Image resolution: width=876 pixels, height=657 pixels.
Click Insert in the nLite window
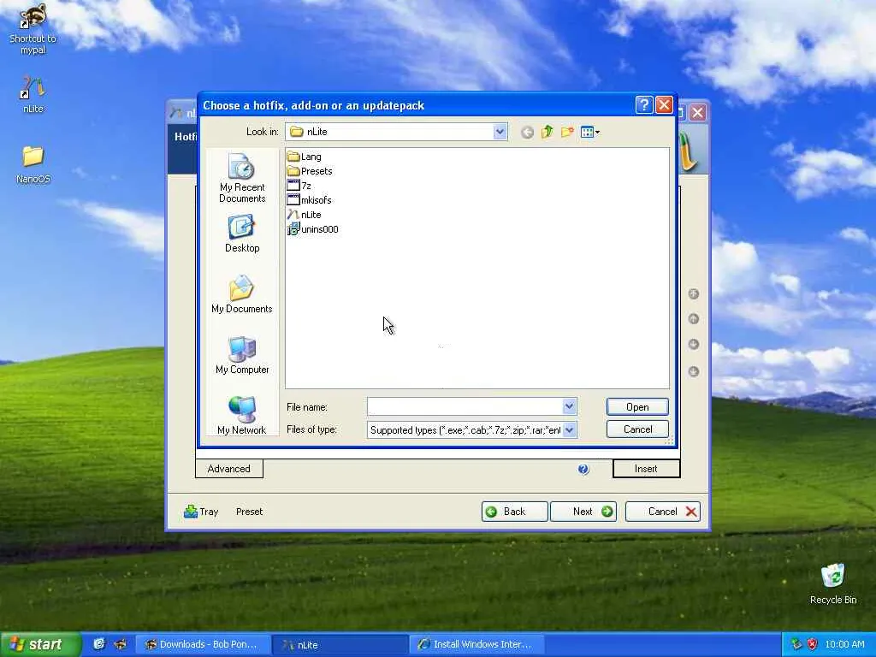(647, 469)
